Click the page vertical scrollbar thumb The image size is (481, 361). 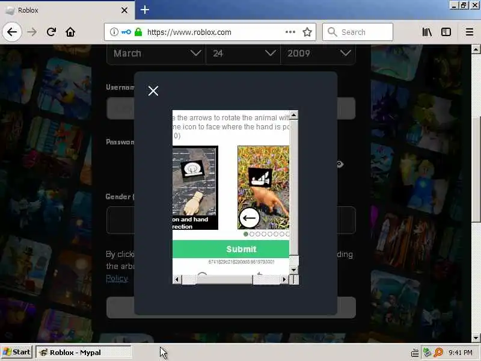(476, 170)
